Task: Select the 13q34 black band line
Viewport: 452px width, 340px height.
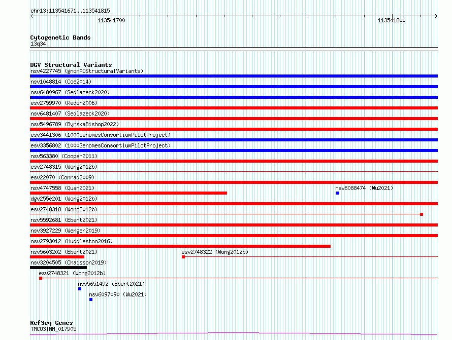Action: 234,49
